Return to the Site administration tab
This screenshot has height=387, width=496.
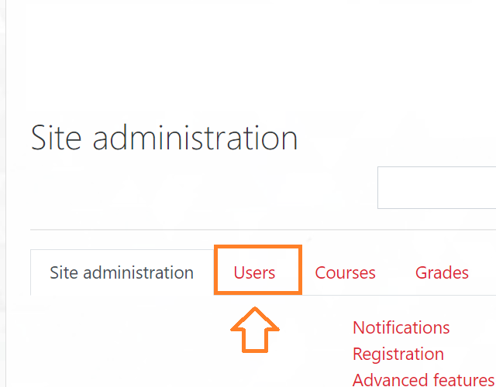[122, 273]
